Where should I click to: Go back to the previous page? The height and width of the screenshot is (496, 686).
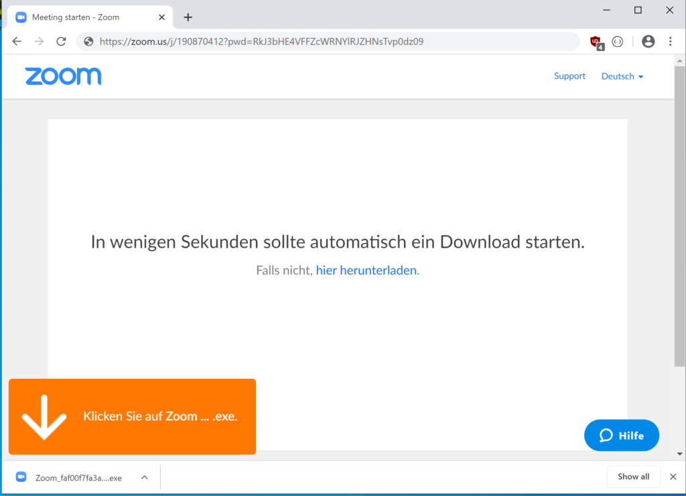point(17,42)
